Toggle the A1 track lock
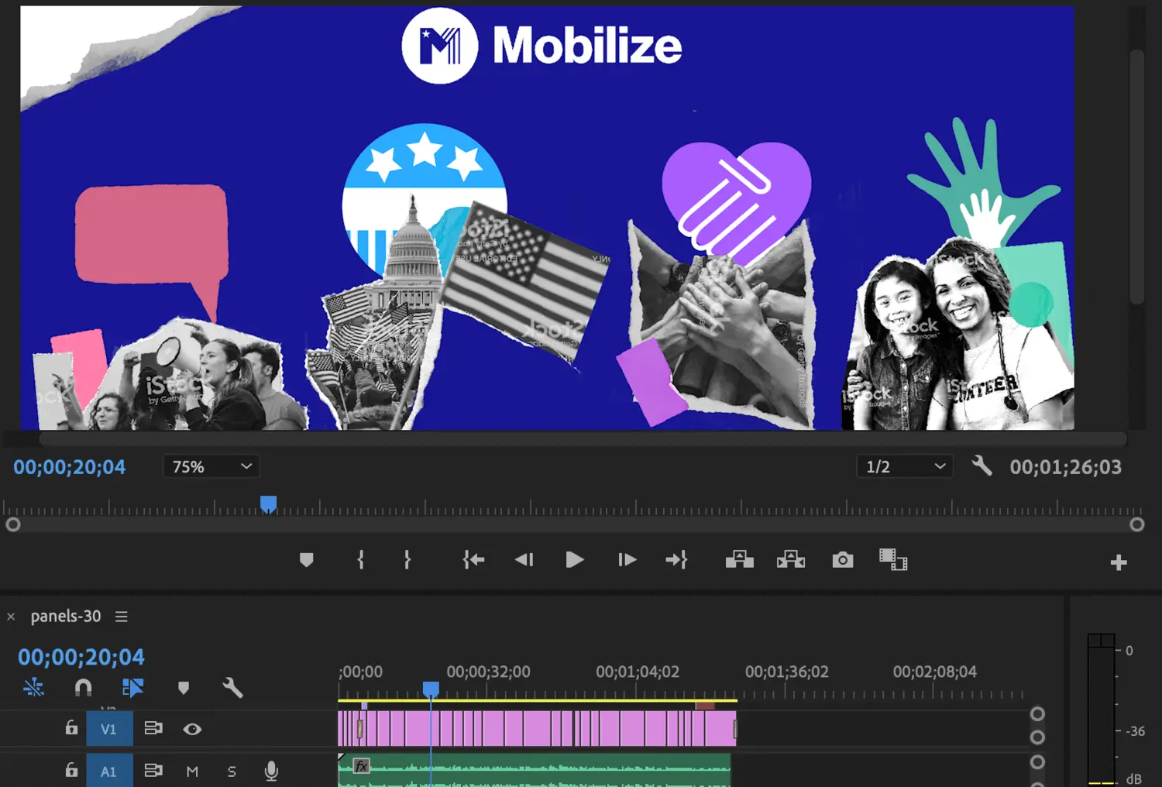The width and height of the screenshot is (1162, 787). [71, 769]
